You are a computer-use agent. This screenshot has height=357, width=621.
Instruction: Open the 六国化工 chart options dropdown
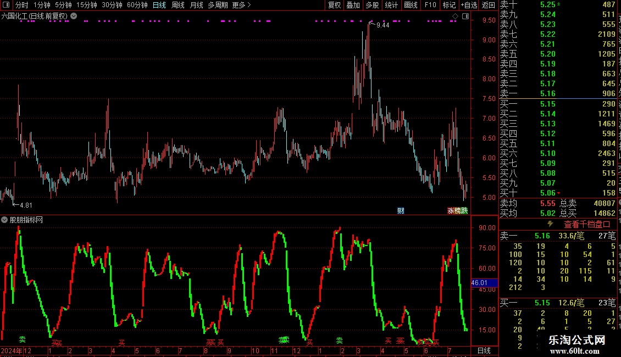(x=74, y=16)
